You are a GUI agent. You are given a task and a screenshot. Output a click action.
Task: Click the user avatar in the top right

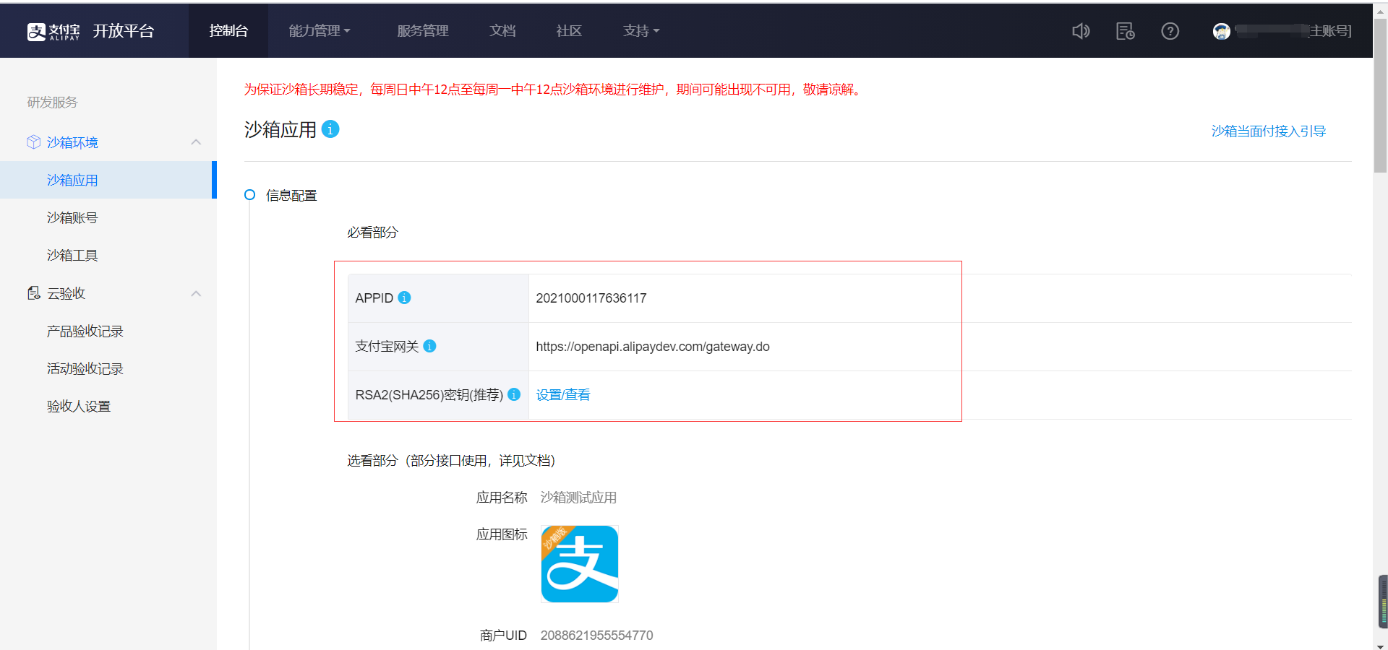(x=1221, y=30)
